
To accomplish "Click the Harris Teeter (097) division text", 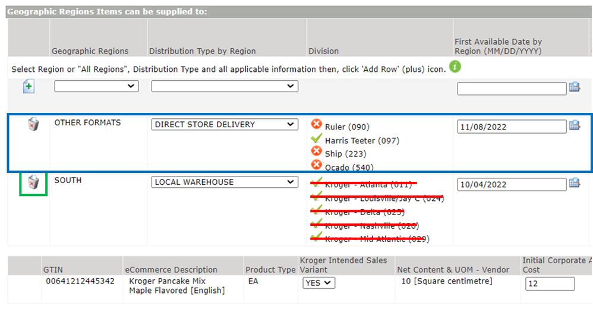I will 362,141.
